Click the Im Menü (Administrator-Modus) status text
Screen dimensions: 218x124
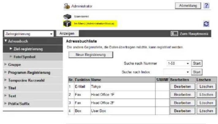[x=94, y=24]
